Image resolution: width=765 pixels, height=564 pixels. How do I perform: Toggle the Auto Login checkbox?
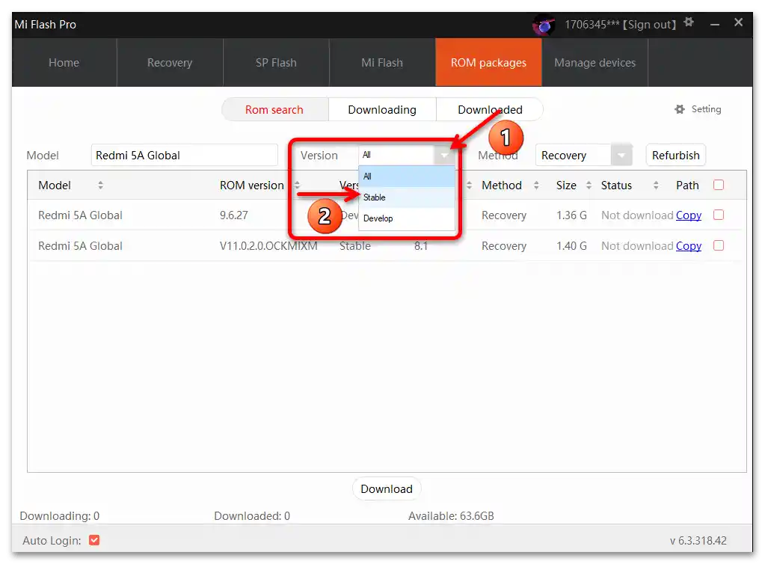94,540
